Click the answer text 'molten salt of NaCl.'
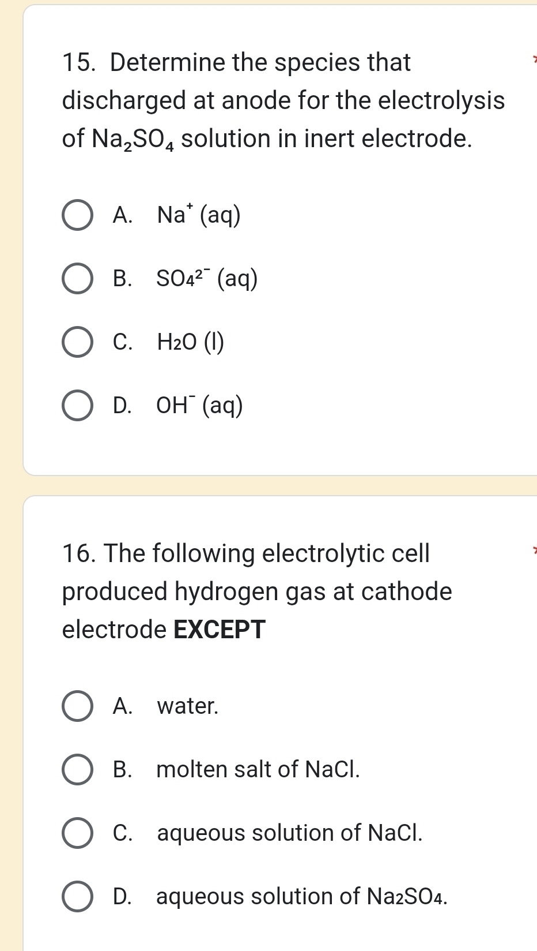This screenshot has height=951, width=537. (258, 769)
